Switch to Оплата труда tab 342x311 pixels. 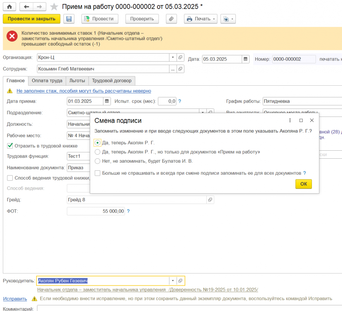(x=47, y=81)
